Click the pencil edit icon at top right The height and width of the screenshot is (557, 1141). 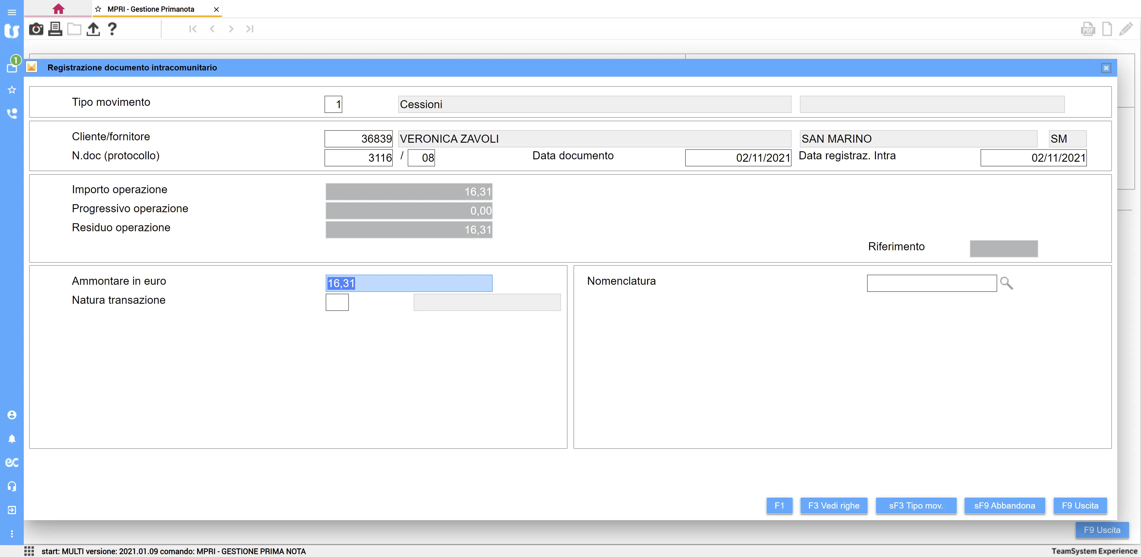[x=1126, y=30]
